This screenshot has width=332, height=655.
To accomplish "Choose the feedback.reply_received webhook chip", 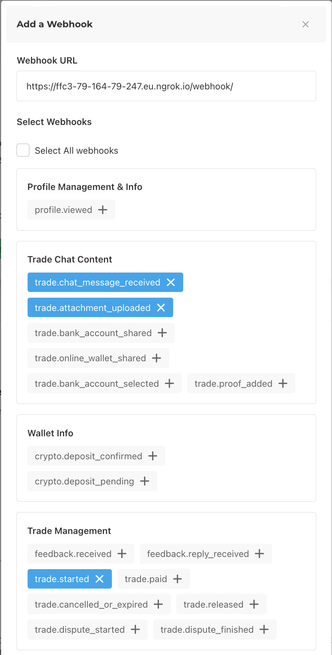I will (x=206, y=554).
